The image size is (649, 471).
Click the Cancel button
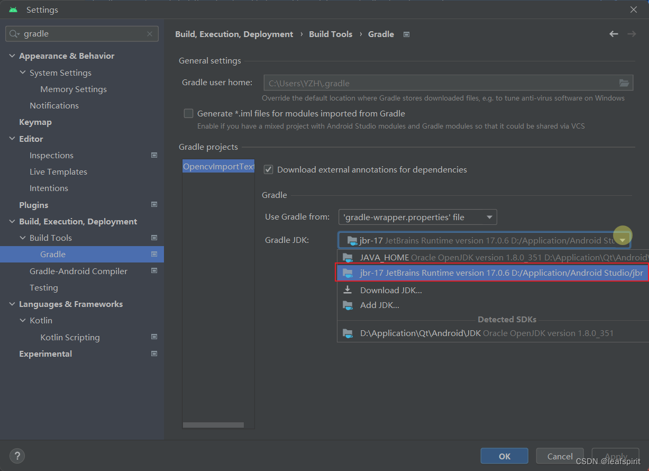560,456
